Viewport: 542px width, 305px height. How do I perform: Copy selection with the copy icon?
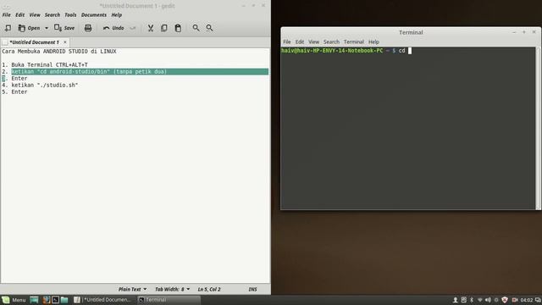coord(163,28)
